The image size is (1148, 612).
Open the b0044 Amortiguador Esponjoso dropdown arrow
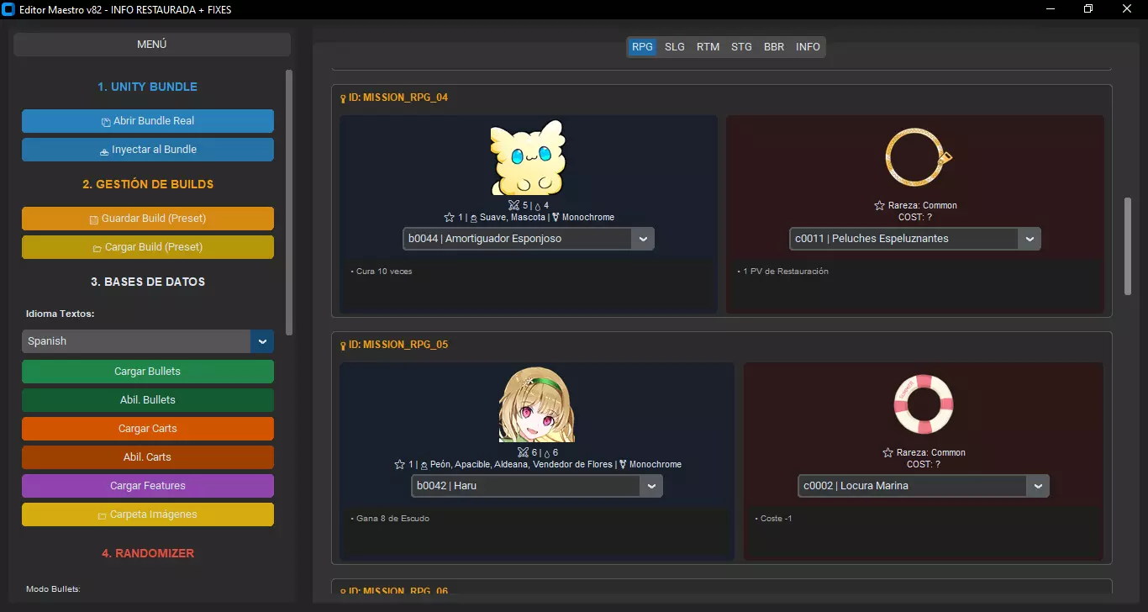tap(643, 239)
